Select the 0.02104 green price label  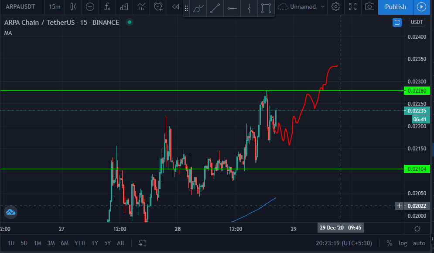pos(417,169)
